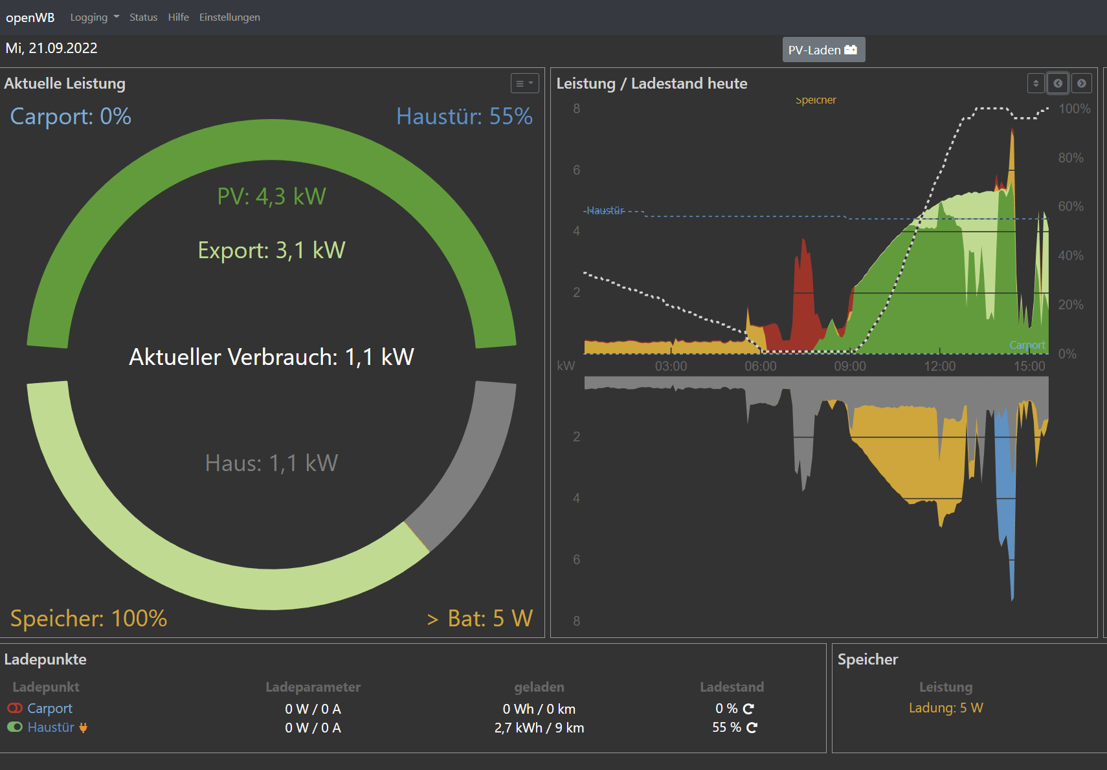Go to Einstellungen in the navbar

[229, 17]
